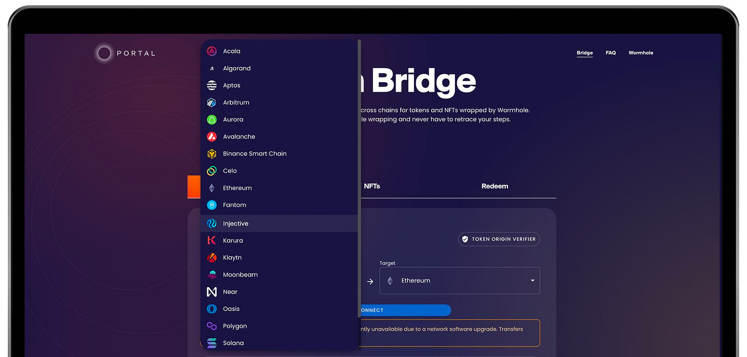Screen dimensions: 747x357
Task: Switch to the Redeem tab
Action: point(495,186)
